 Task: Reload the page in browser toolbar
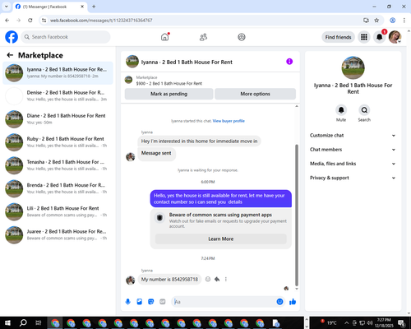pyautogui.click(x=30, y=21)
